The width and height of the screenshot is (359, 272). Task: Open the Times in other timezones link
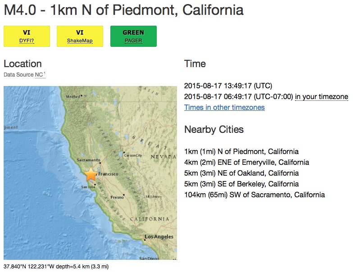224,107
